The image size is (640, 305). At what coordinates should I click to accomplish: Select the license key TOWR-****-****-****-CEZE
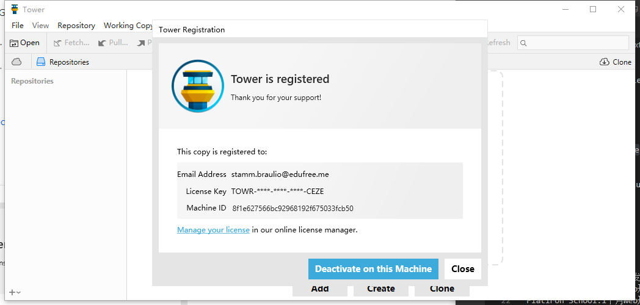(x=277, y=192)
